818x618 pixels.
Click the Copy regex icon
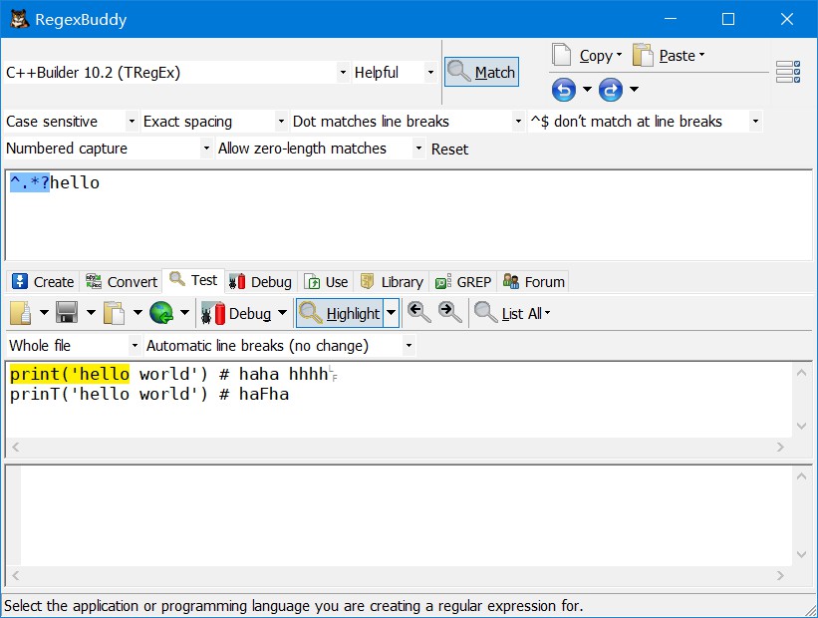561,55
